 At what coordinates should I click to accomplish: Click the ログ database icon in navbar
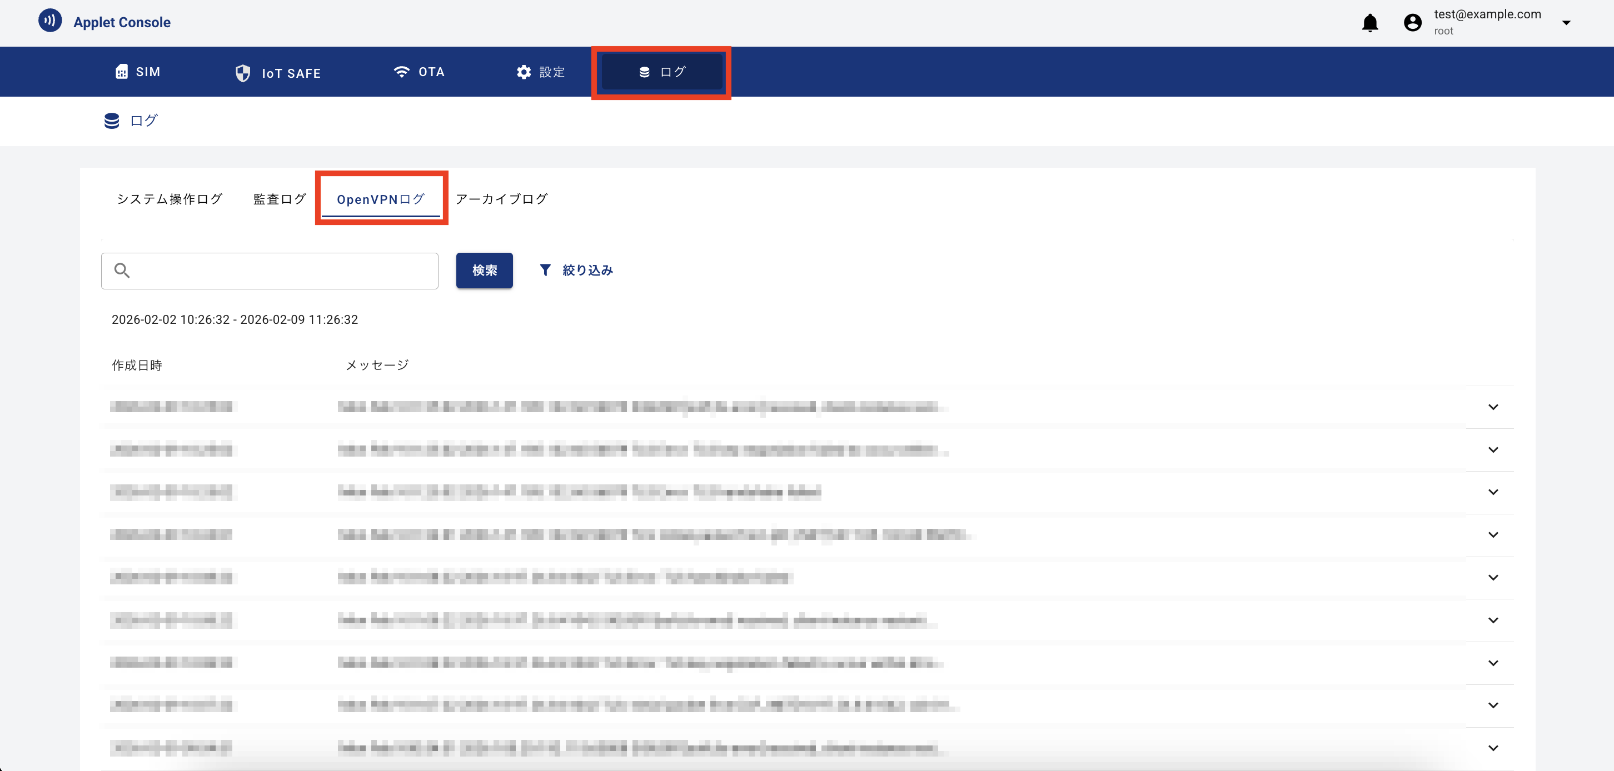[x=644, y=72]
